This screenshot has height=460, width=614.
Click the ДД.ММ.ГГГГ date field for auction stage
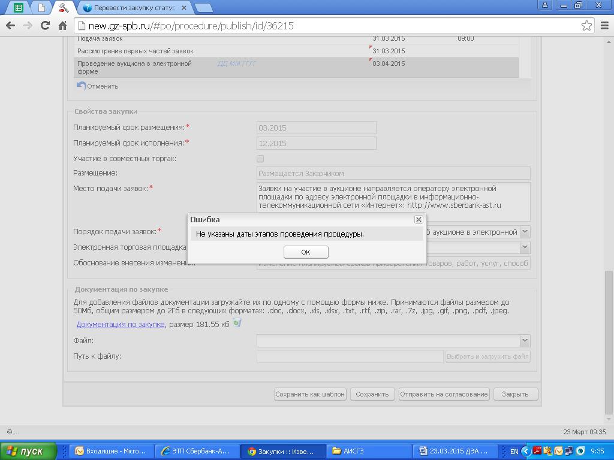point(236,63)
